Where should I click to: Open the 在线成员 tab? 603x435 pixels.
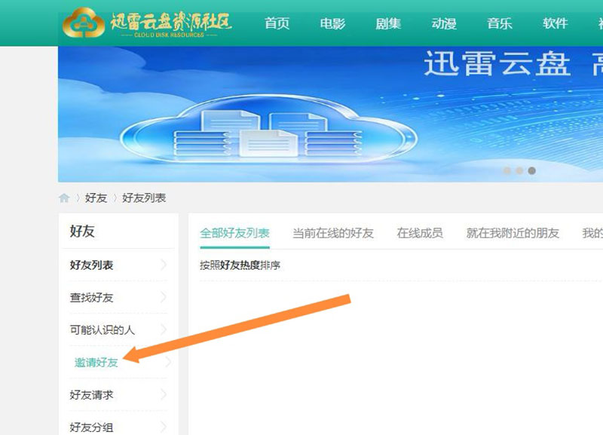point(420,233)
